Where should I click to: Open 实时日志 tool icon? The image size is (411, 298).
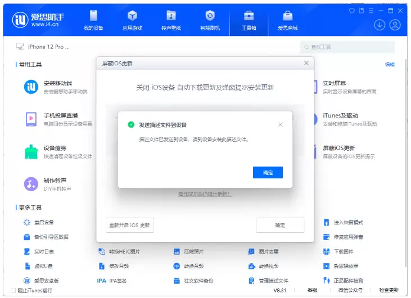click(x=27, y=251)
